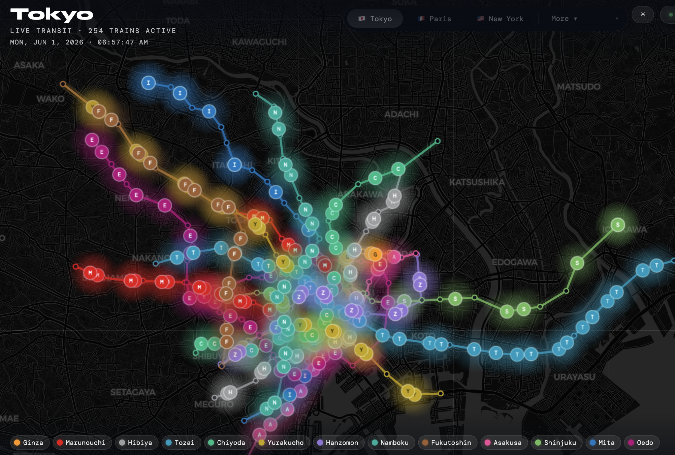The height and width of the screenshot is (455, 675).
Task: Select the Shinjuku S train near Ichikawa
Action: 618,225
